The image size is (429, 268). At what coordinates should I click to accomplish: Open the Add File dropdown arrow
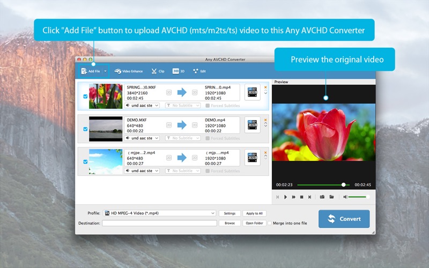[x=105, y=71]
